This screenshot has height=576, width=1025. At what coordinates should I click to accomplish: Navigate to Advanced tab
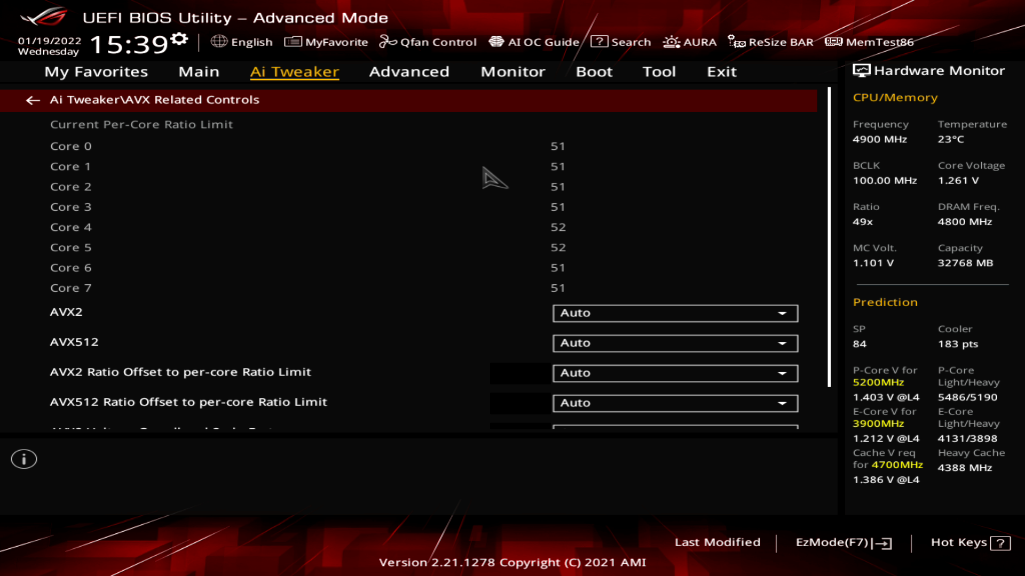[409, 71]
